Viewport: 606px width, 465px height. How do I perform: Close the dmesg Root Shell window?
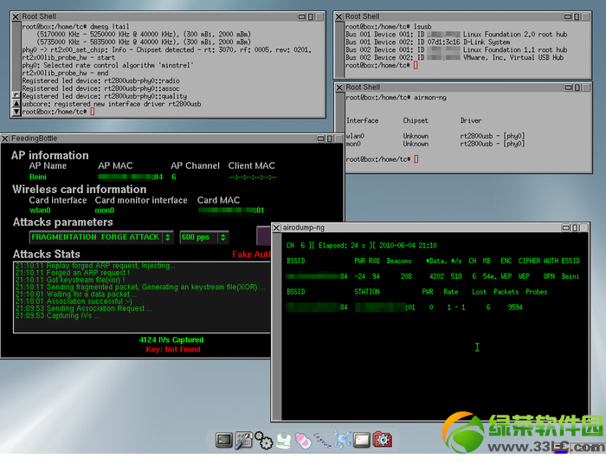point(16,16)
